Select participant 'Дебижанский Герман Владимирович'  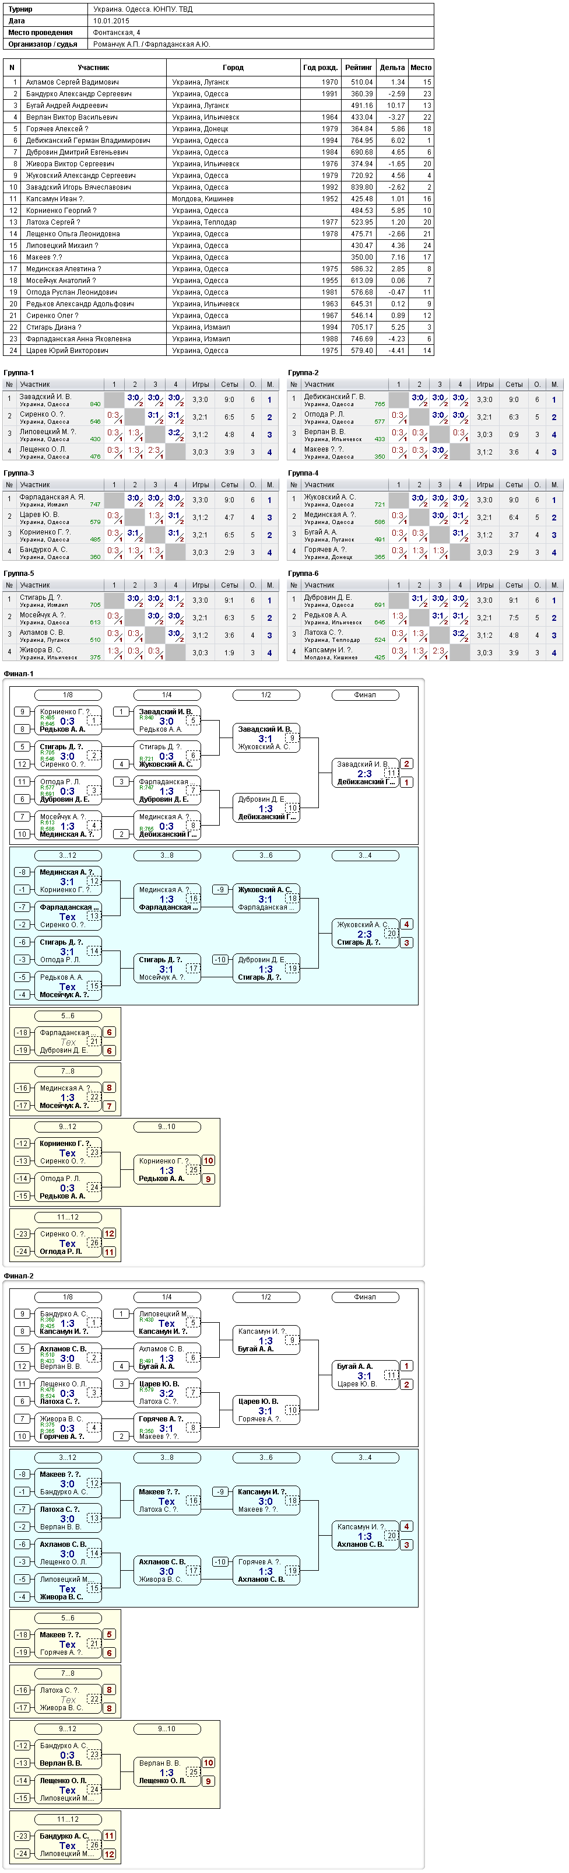click(88, 141)
